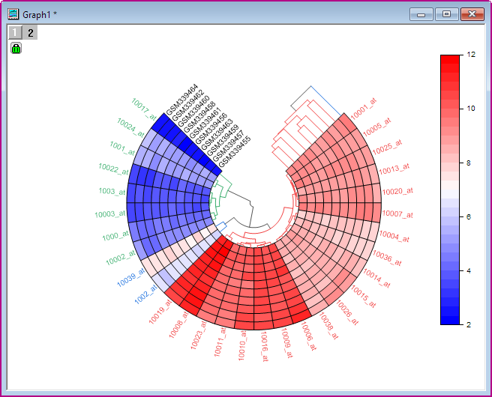Close the Graph1 window
Screen dimensions: 492x397
(x=472, y=14)
